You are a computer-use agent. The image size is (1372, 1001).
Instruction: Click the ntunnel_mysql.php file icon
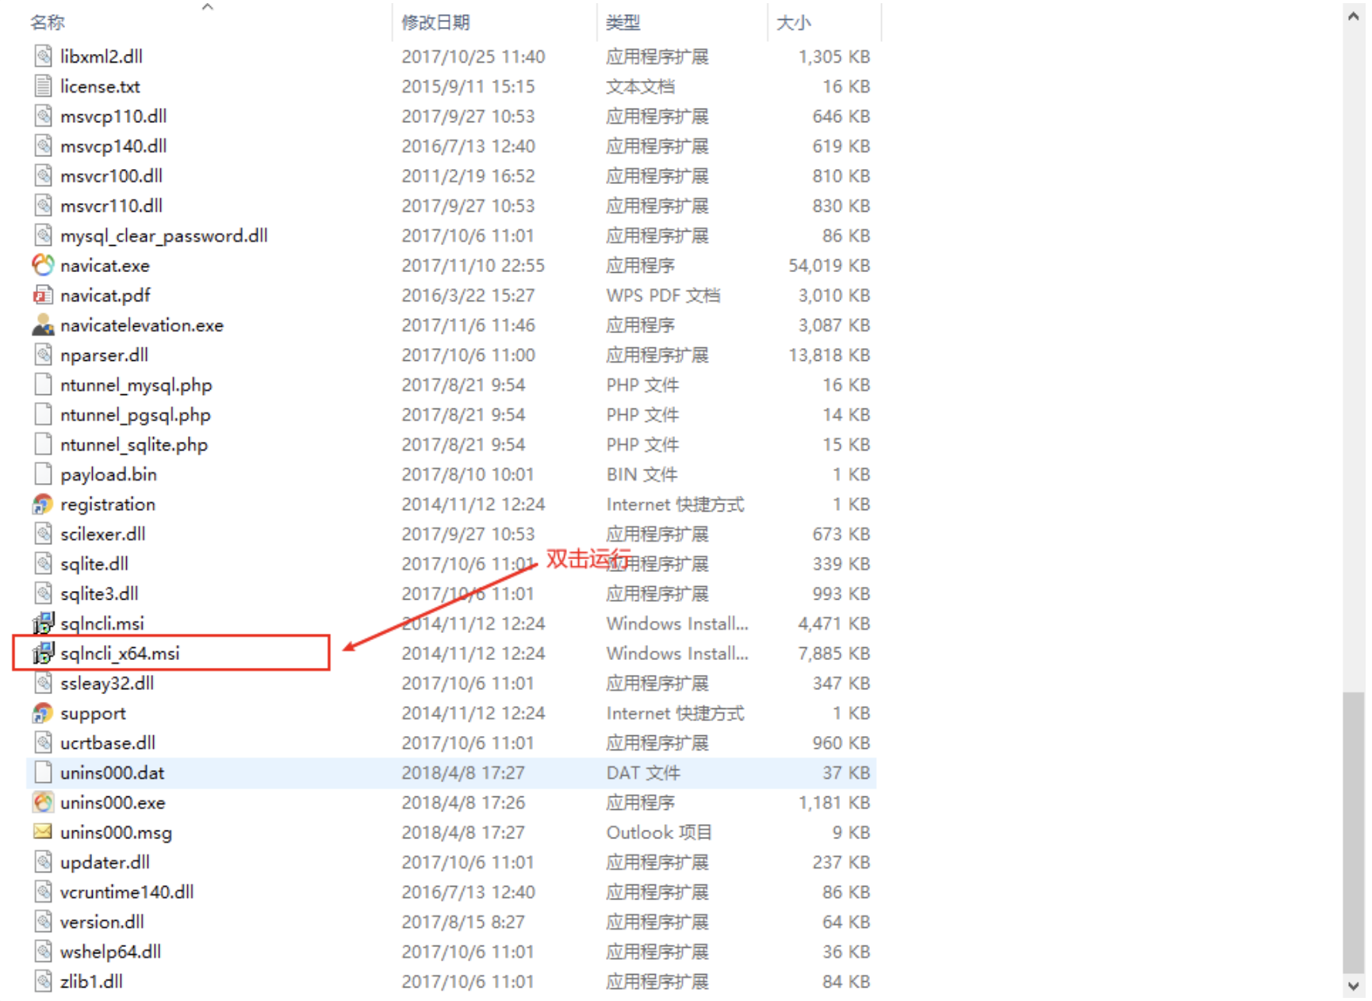(x=43, y=385)
